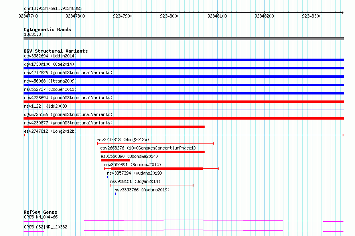Select the thin red line under esv2747812

183,135
